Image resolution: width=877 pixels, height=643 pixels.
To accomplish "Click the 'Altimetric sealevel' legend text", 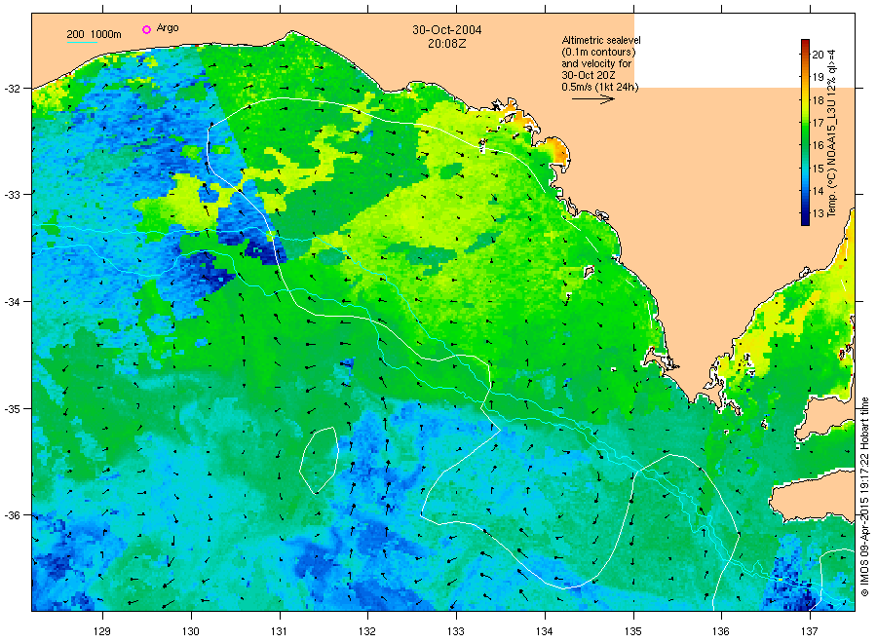I will click(x=601, y=40).
